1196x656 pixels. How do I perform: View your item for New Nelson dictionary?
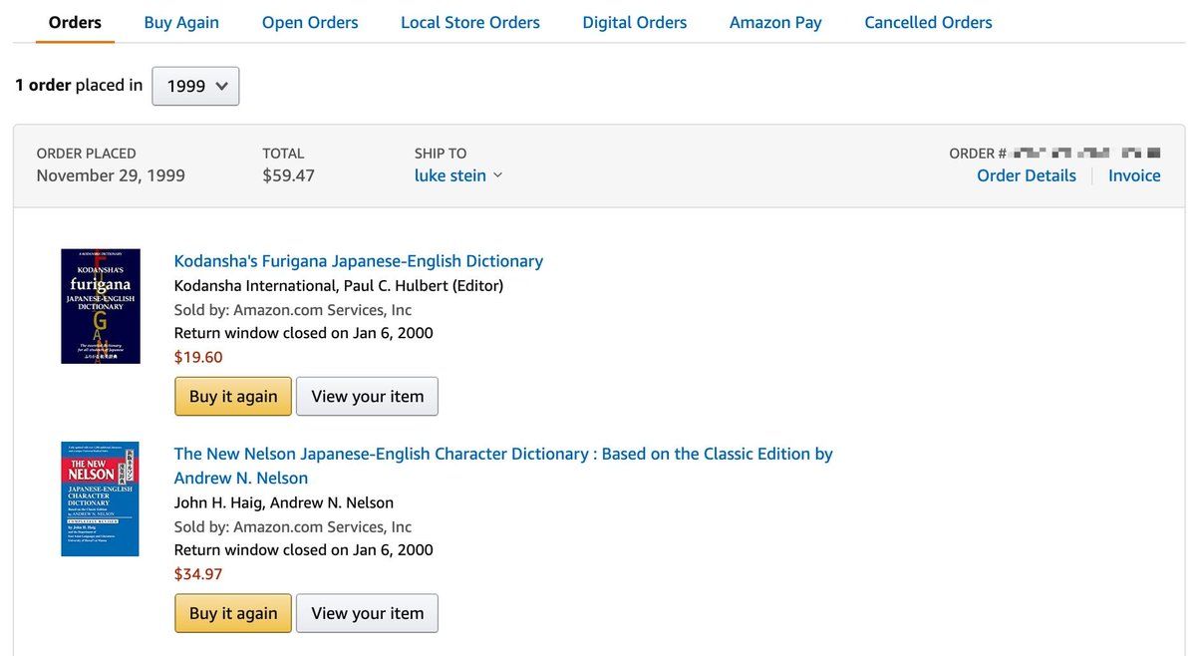click(x=367, y=613)
